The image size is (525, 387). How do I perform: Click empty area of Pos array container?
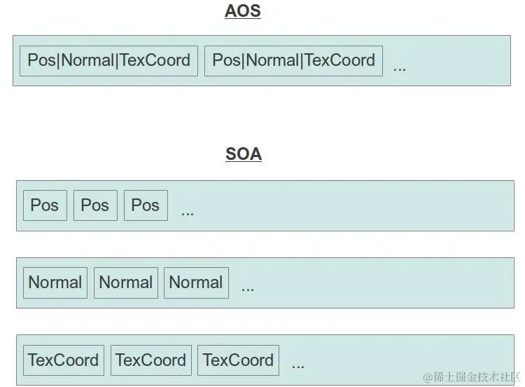pyautogui.click(x=351, y=205)
